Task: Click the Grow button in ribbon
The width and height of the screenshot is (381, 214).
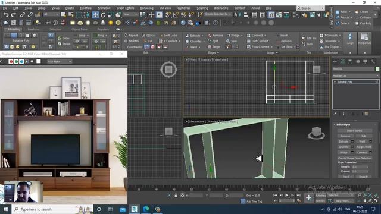Action: 64,38
